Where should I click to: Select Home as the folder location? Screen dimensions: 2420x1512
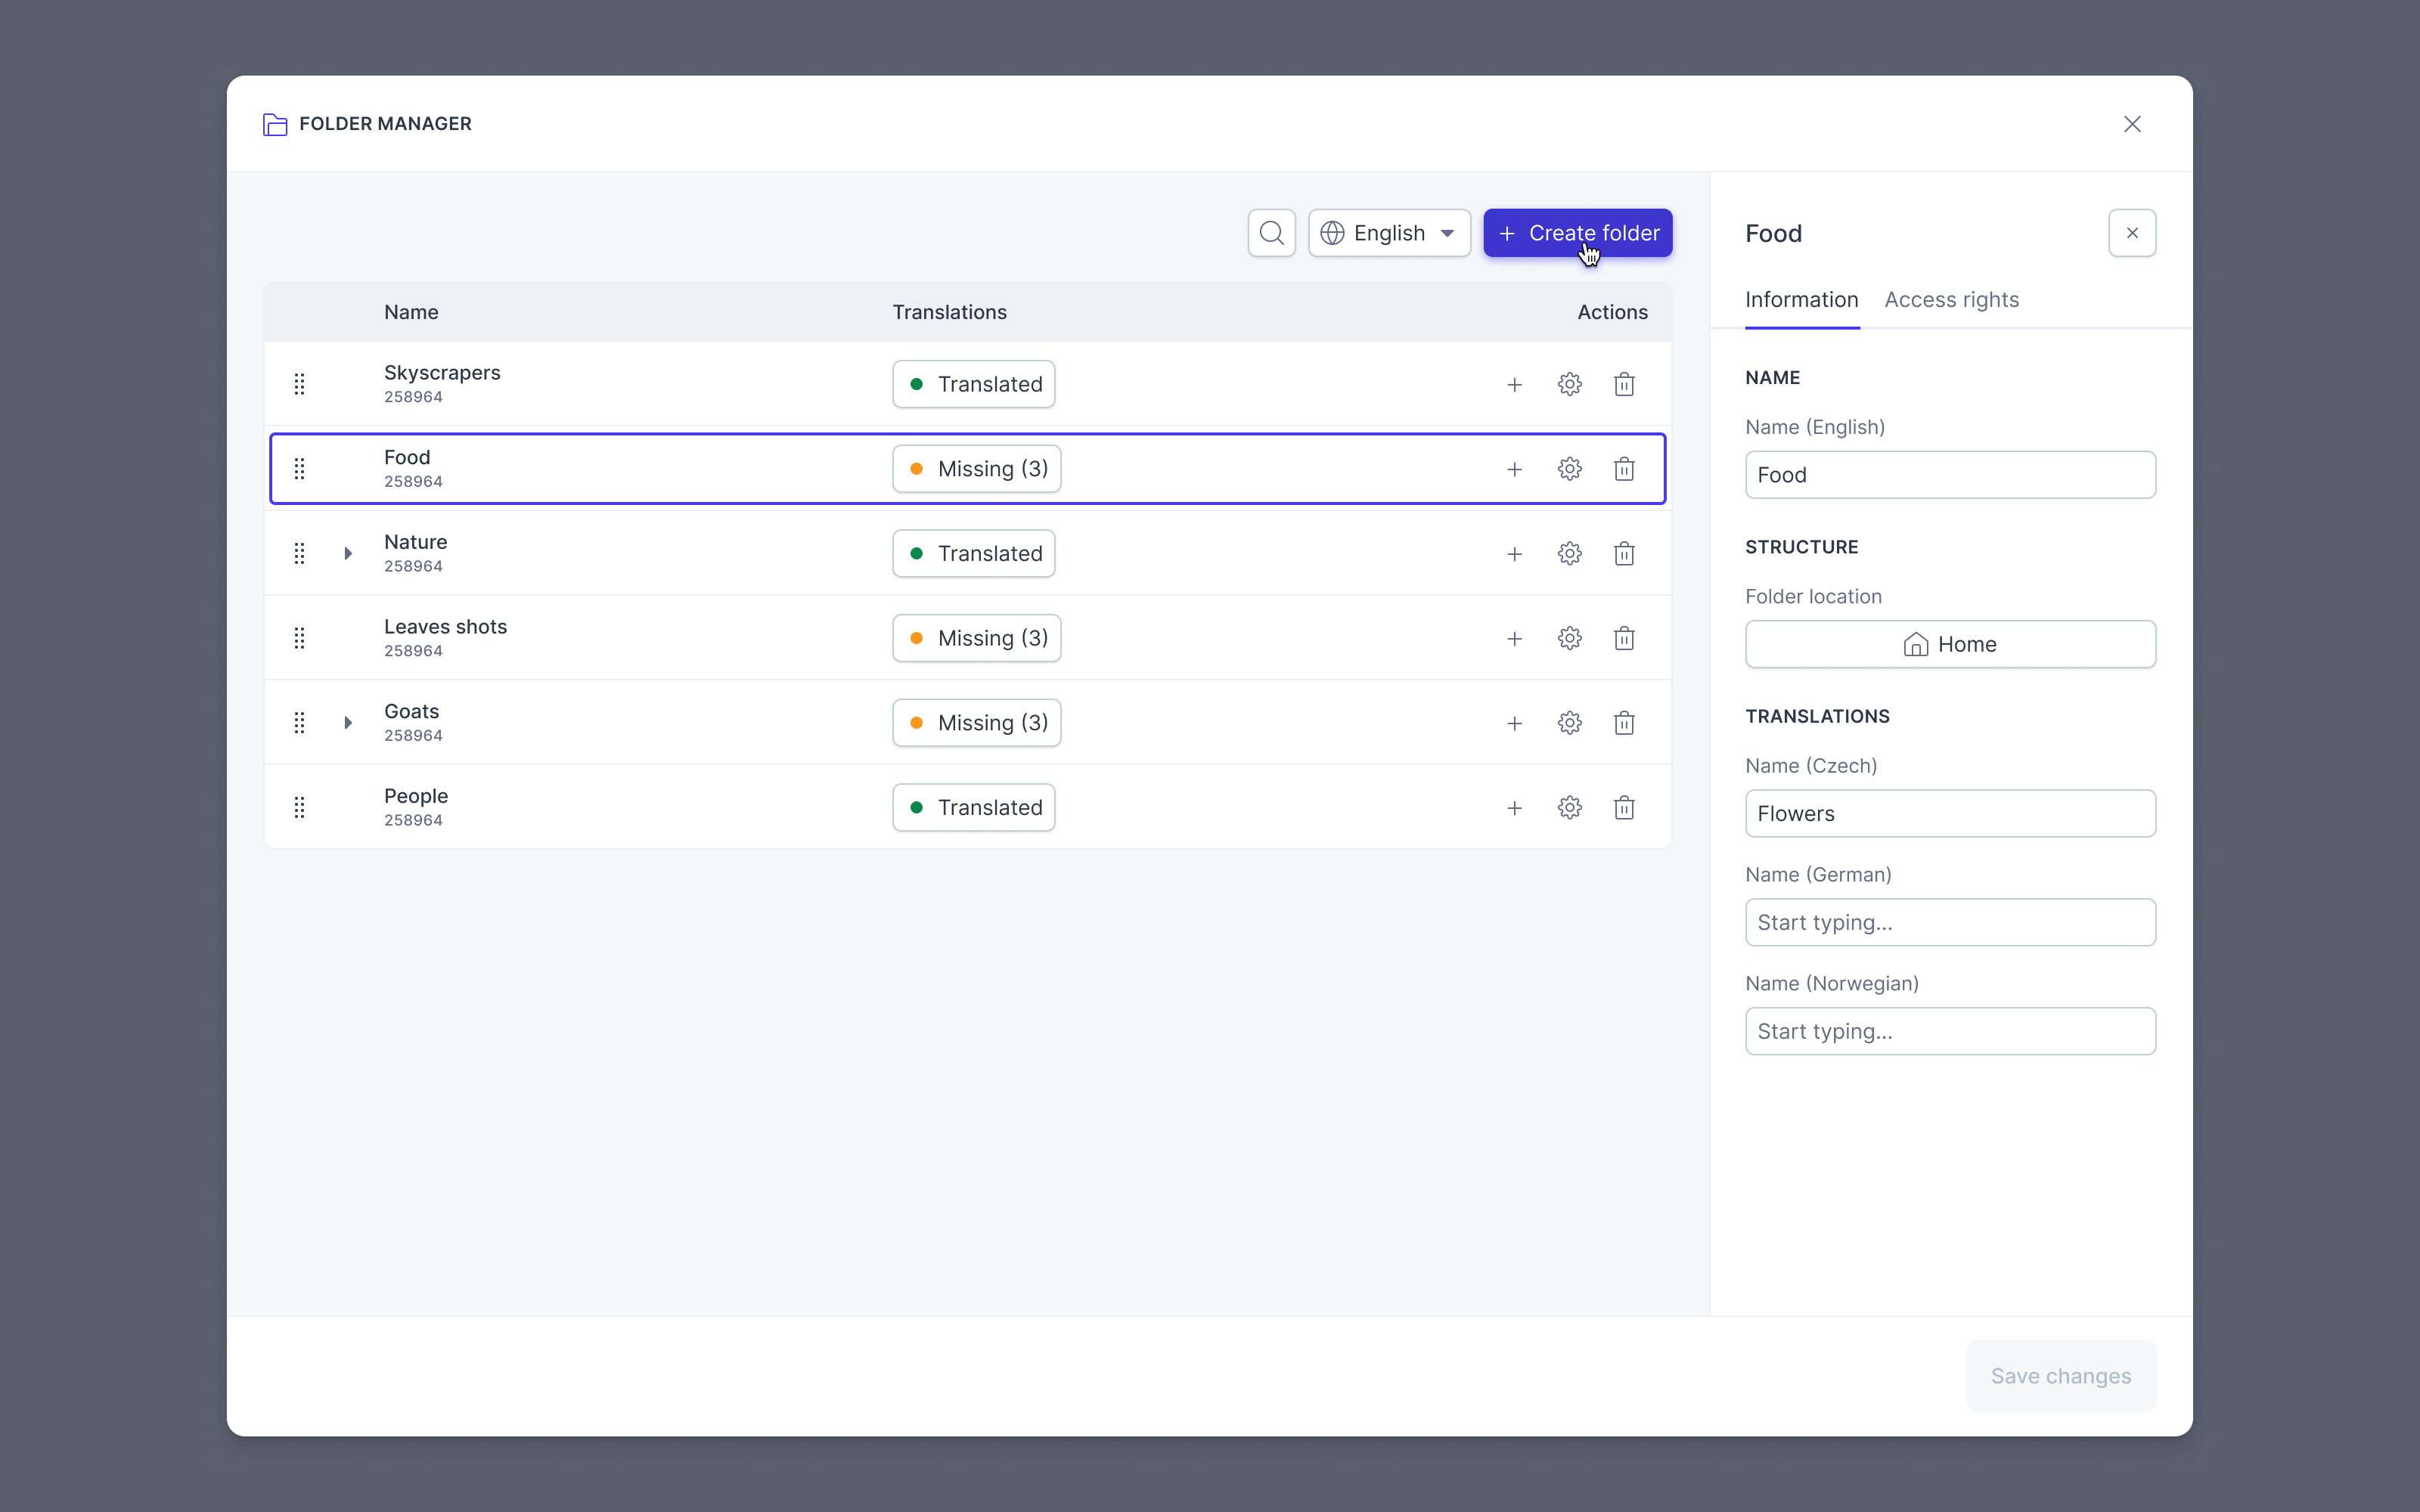(1949, 644)
